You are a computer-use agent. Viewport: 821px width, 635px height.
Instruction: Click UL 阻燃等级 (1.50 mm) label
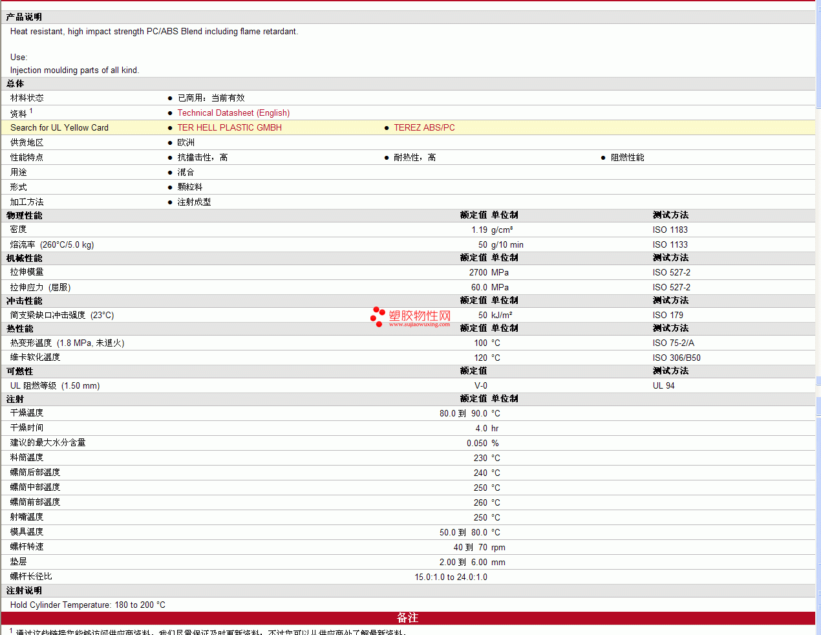pyautogui.click(x=55, y=386)
